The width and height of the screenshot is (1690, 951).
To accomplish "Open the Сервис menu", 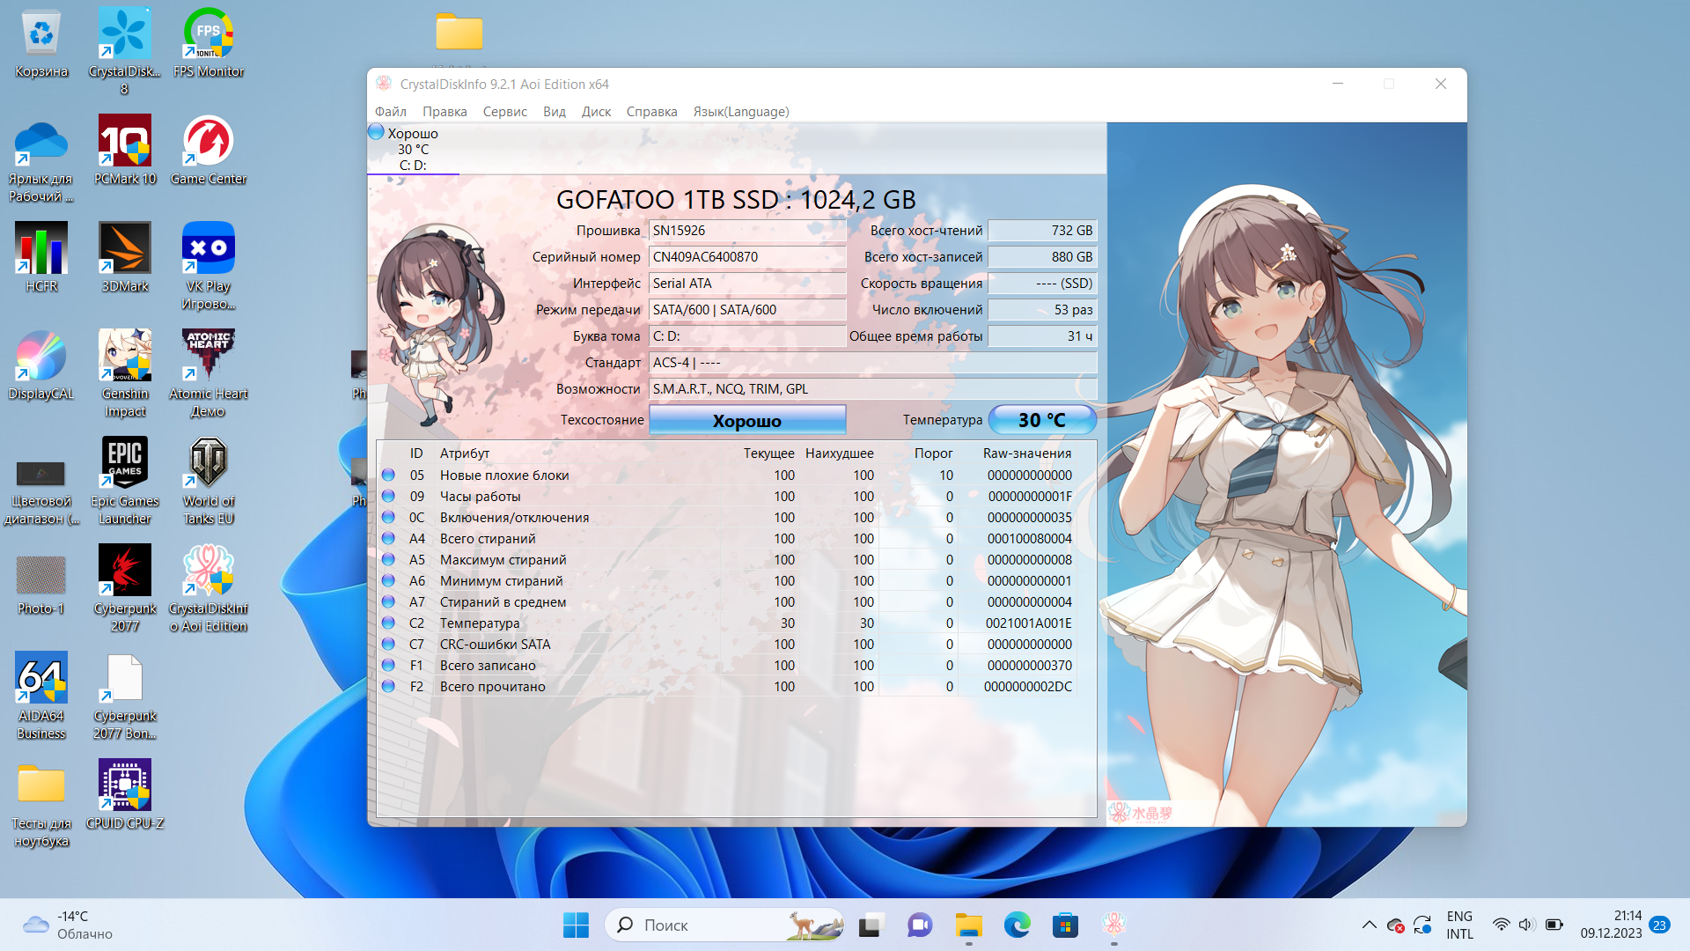I will tap(504, 112).
